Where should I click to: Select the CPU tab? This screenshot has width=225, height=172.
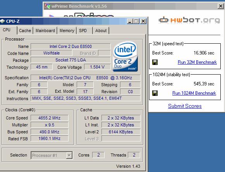coord(8,30)
